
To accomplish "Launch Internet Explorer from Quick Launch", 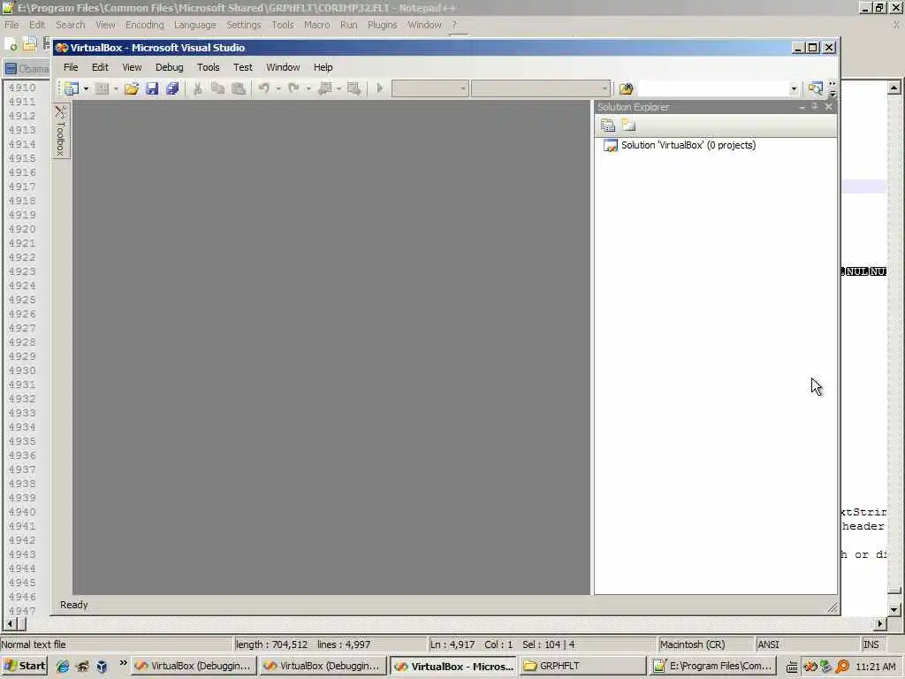I will click(63, 667).
